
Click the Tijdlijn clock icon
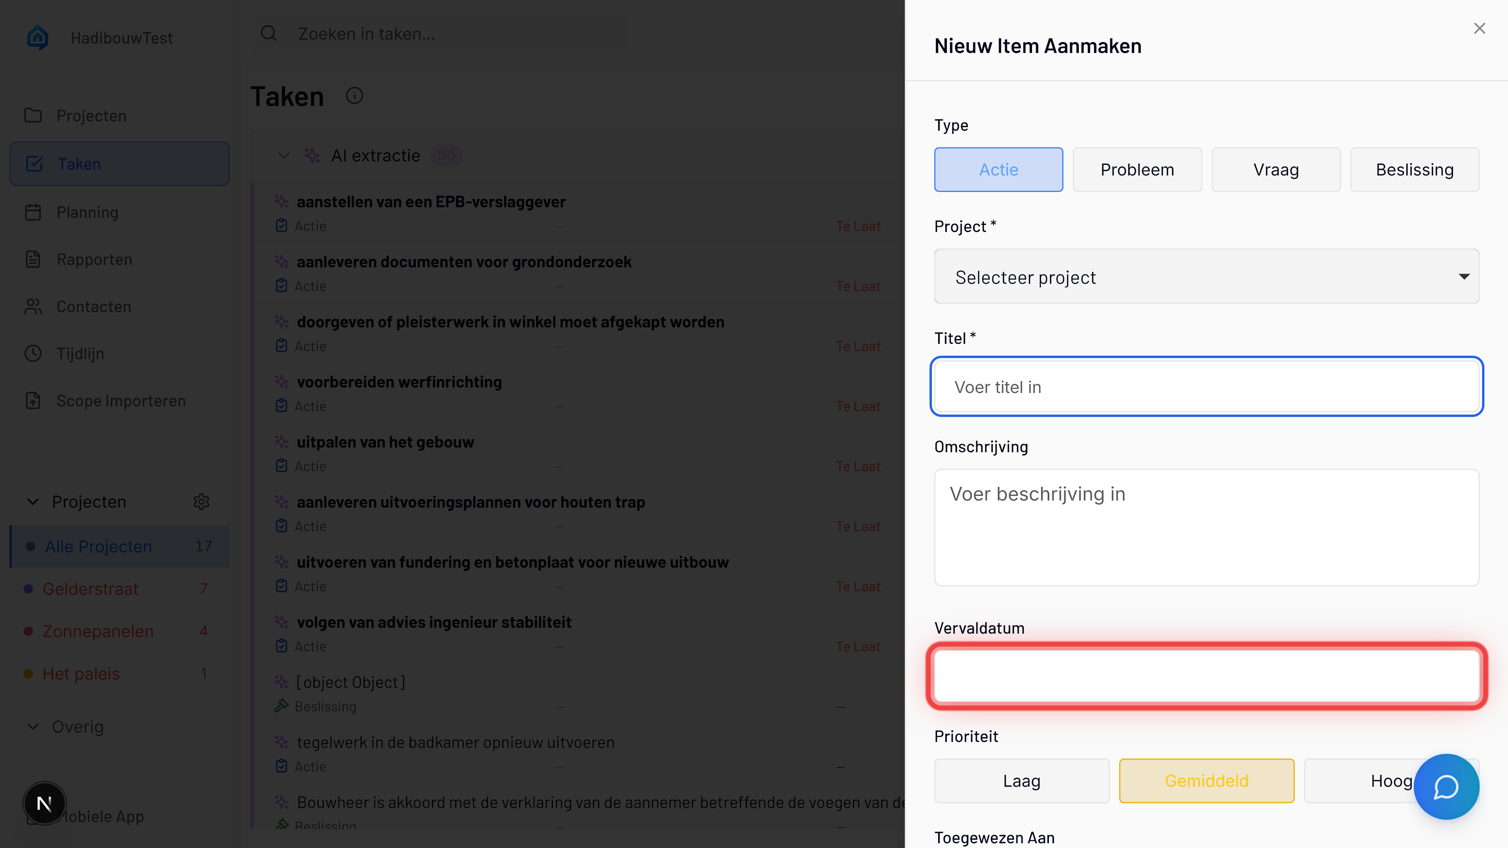pos(33,353)
